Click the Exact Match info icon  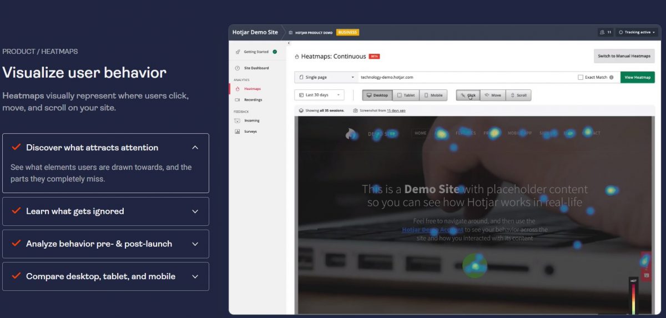coord(612,77)
